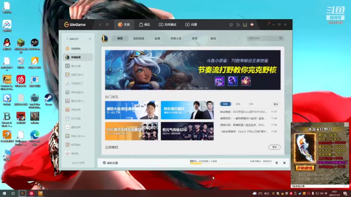Select 英雄联盟 in the sidebar
Viewport: 351px width, 197px height.
pos(78,57)
